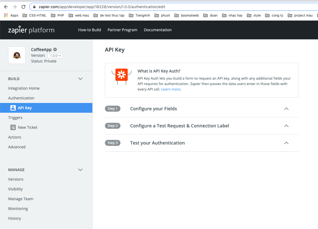
Task: Expand Step 1 Configure your Fields
Action: pyautogui.click(x=286, y=109)
